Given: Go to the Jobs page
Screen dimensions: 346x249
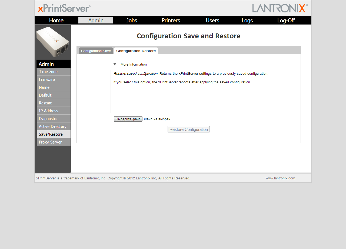Looking at the screenshot, I should pyautogui.click(x=132, y=21).
